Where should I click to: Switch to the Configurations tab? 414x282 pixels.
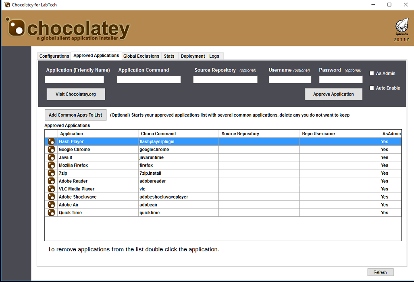(54, 56)
